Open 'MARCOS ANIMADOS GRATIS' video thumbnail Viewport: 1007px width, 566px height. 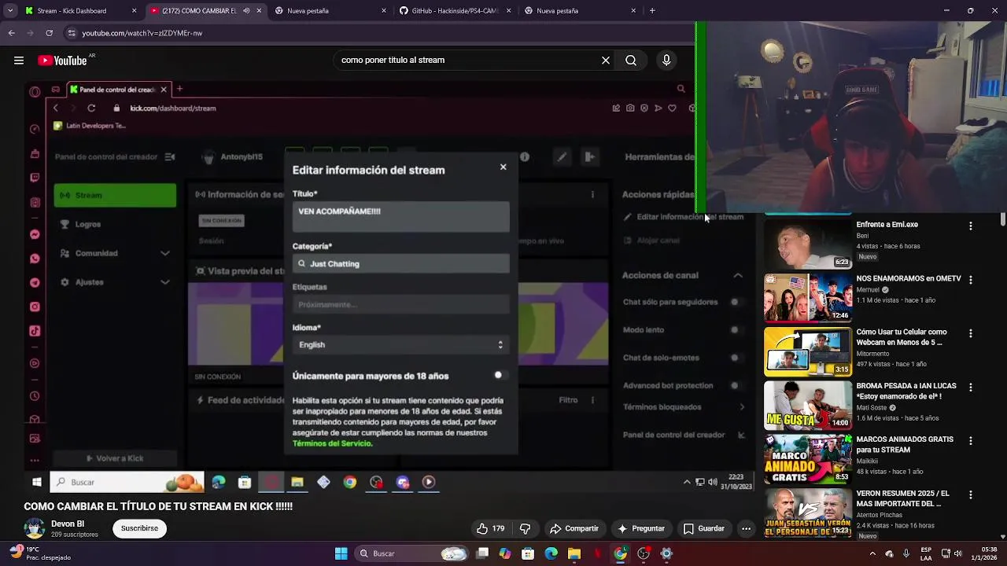(808, 459)
